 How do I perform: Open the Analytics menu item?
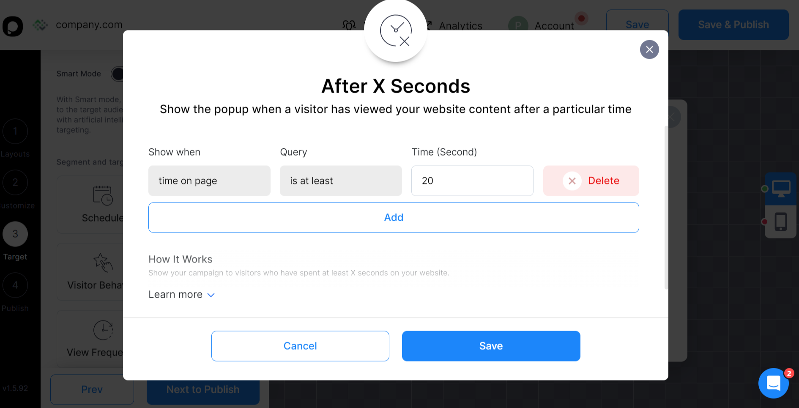pos(460,25)
